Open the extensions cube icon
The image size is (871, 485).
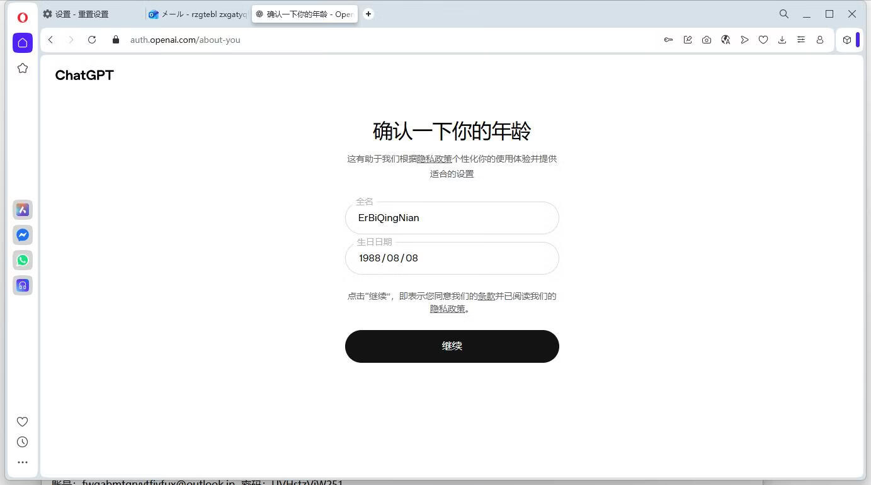point(847,40)
